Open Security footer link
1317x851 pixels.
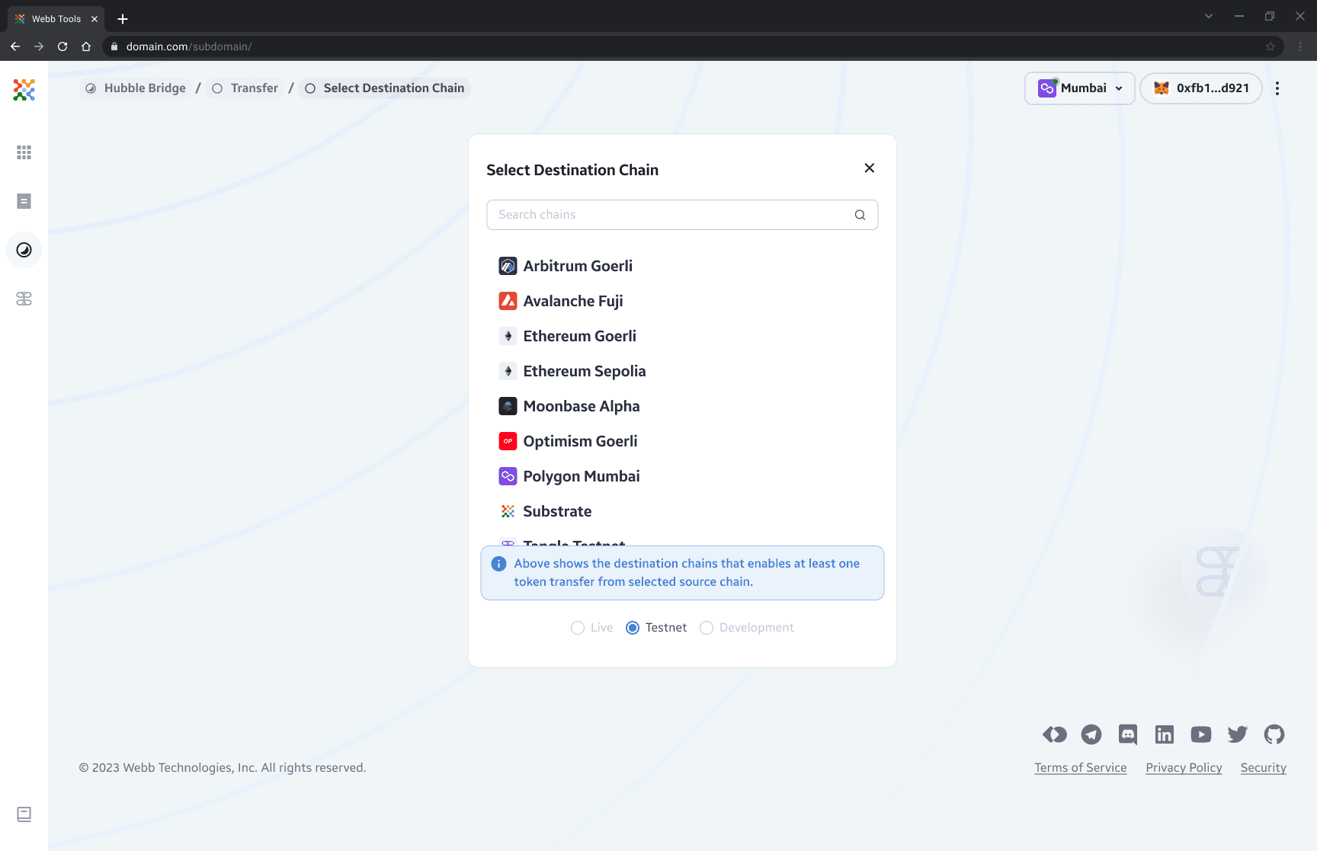[x=1263, y=768]
